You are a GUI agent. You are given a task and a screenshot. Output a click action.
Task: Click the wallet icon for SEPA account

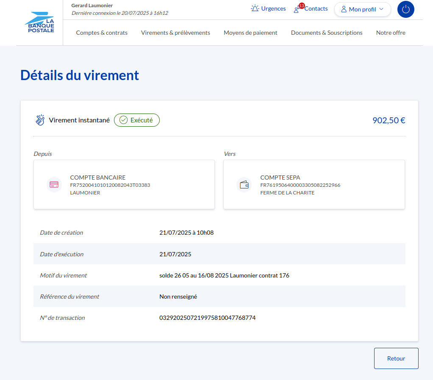point(244,185)
